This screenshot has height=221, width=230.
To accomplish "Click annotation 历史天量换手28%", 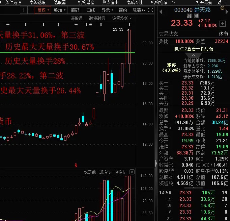I will click(x=35, y=61).
